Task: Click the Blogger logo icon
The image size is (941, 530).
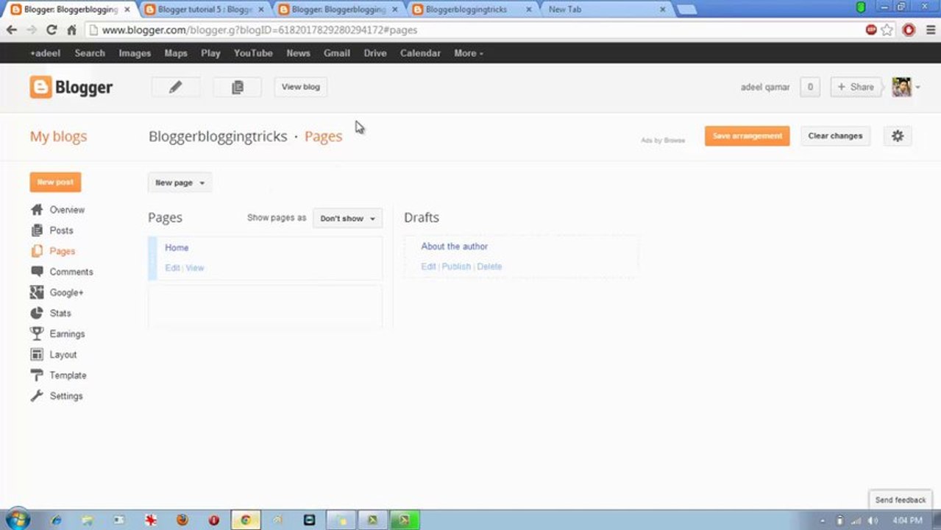Action: (40, 87)
